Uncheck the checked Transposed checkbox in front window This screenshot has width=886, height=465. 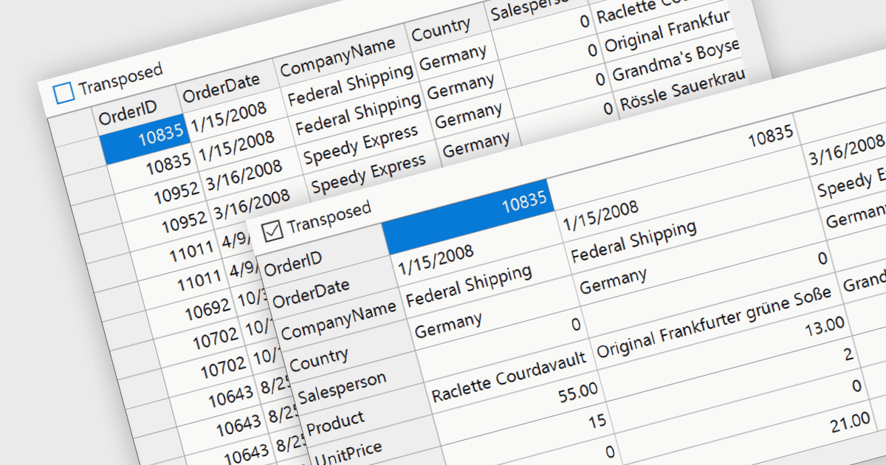pyautogui.click(x=272, y=231)
